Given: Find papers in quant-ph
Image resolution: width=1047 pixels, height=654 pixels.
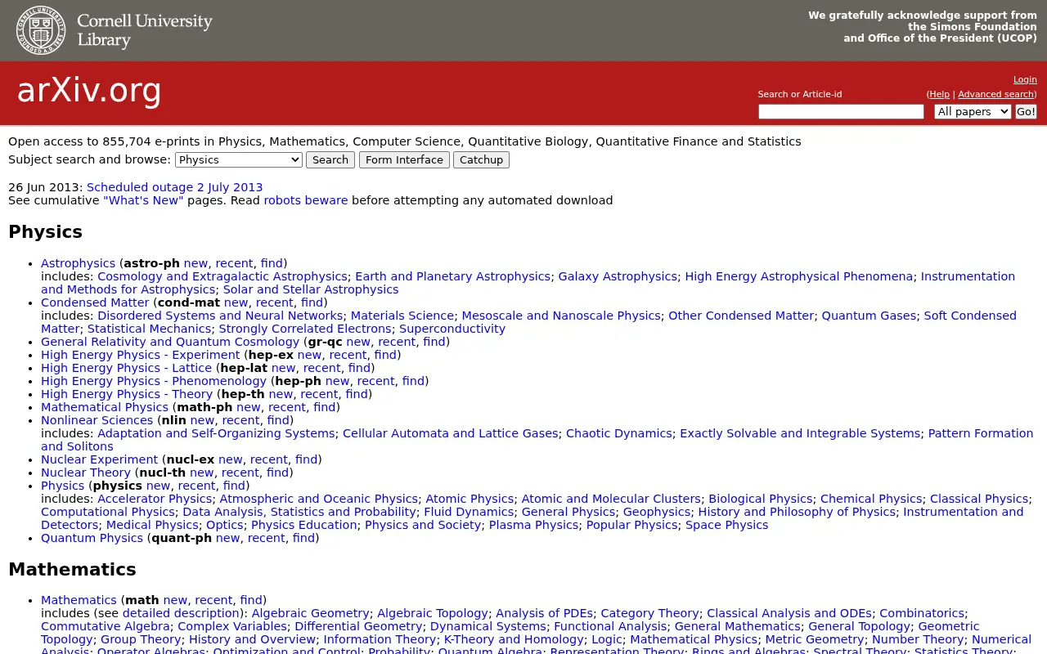Looking at the screenshot, I should point(303,538).
